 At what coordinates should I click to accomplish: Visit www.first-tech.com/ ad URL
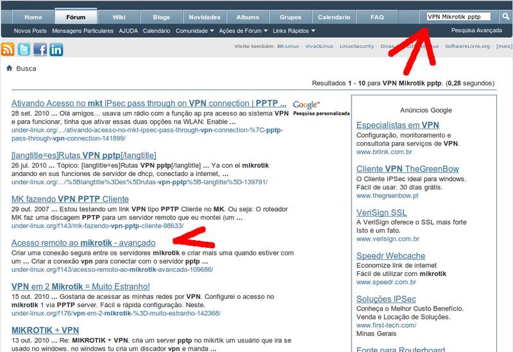(387, 325)
